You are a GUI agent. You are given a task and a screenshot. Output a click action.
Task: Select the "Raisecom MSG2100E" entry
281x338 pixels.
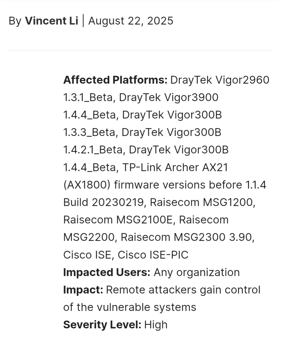tap(118, 220)
